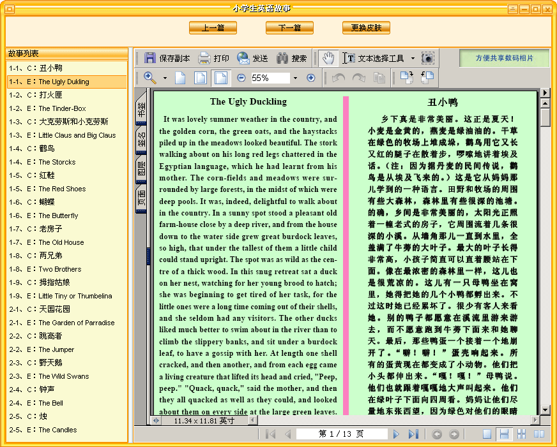Select story 1-1 C: 丑小鸭
The width and height of the screenshot is (557, 447).
point(67,68)
